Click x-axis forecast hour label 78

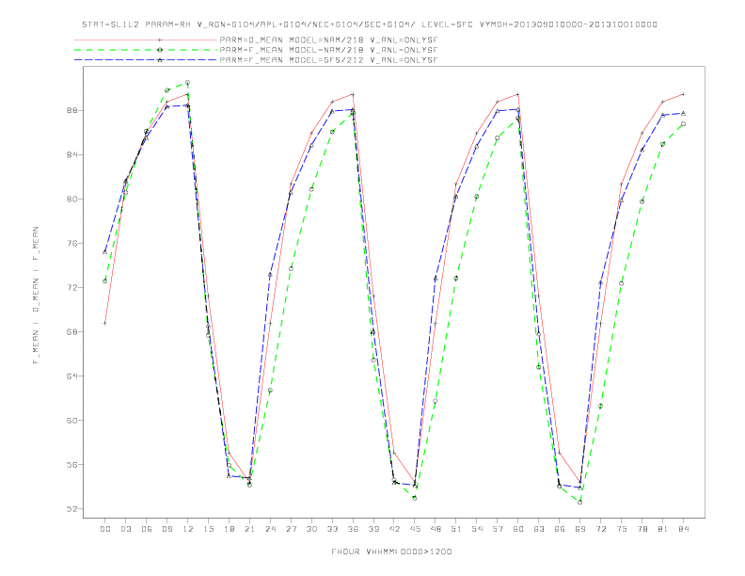pyautogui.click(x=642, y=529)
